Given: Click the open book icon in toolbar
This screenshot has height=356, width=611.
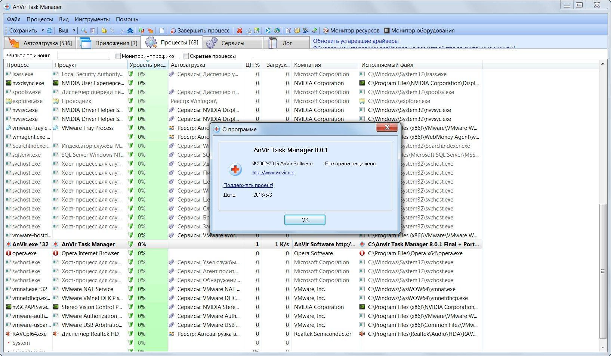Looking at the screenshot, I should pos(297,31).
